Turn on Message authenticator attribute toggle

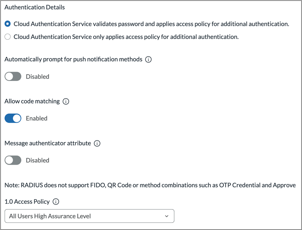pyautogui.click(x=13, y=160)
